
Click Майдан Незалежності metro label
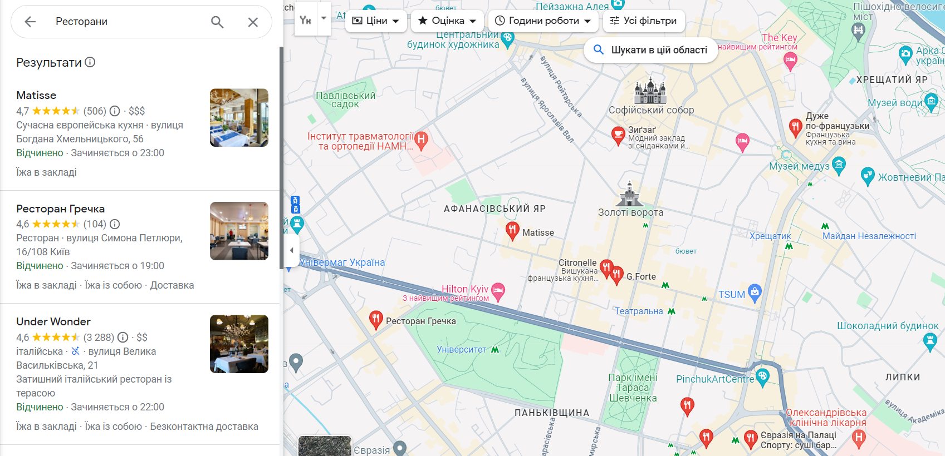[869, 236]
